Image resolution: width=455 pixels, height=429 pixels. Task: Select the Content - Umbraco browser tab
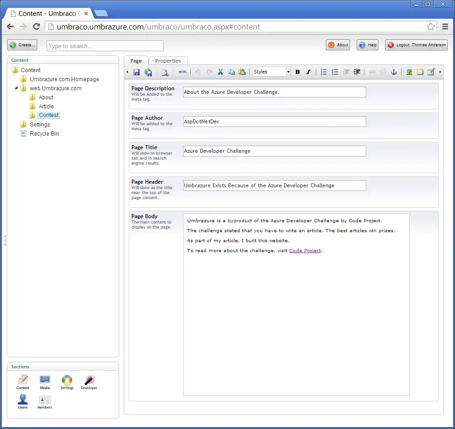[47, 14]
